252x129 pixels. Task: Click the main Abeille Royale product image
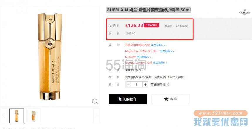(50, 56)
